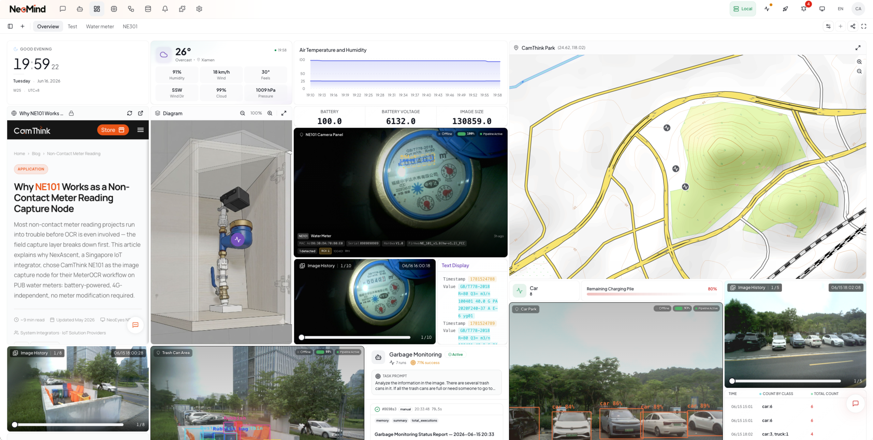Click the lowest device marker on the map
The width and height of the screenshot is (873, 440).
[x=685, y=187]
